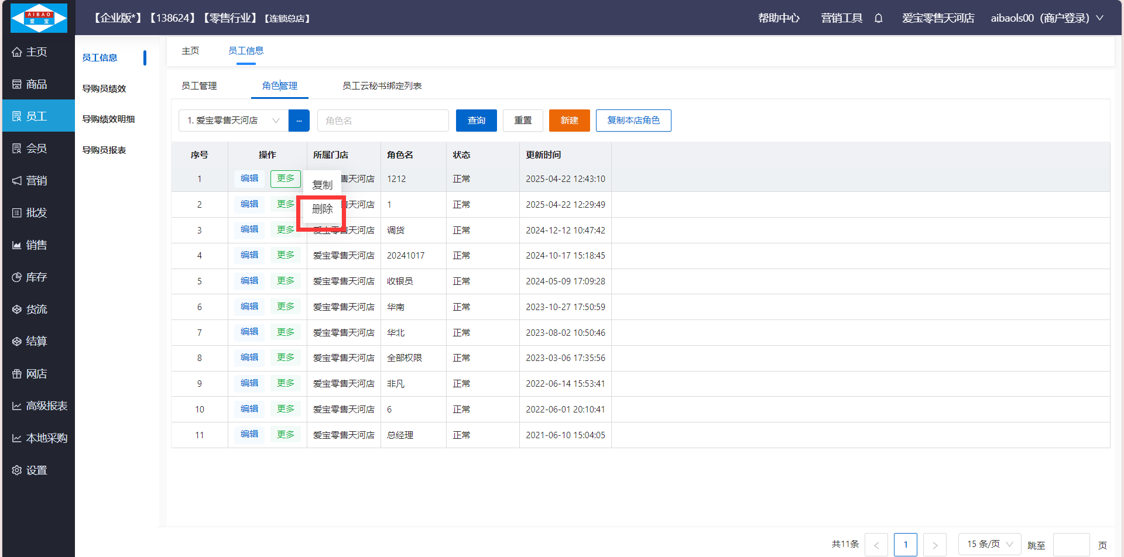Open 员工信息 in the submenu
1124x557 pixels.
point(100,57)
